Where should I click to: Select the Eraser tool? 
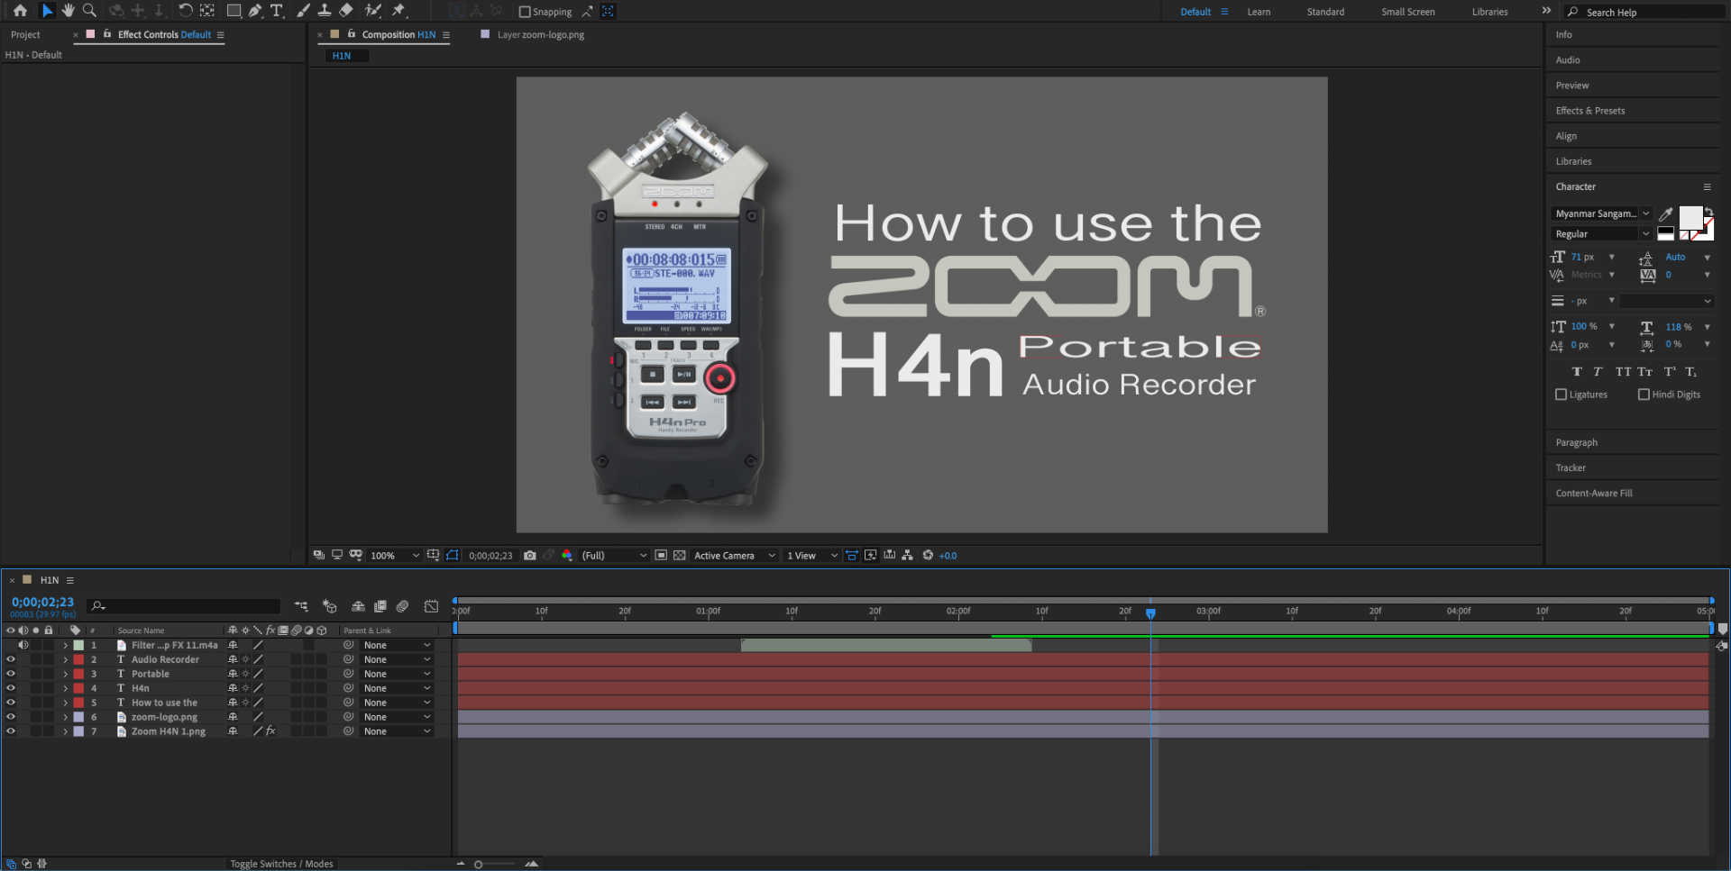click(x=346, y=11)
